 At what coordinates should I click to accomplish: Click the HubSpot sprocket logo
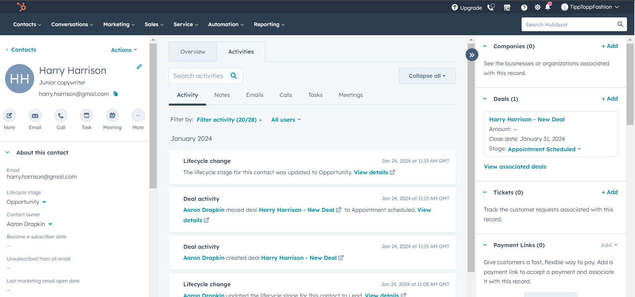tap(21, 7)
